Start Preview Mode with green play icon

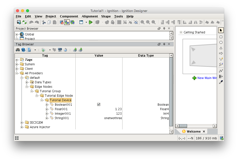pos(91,22)
